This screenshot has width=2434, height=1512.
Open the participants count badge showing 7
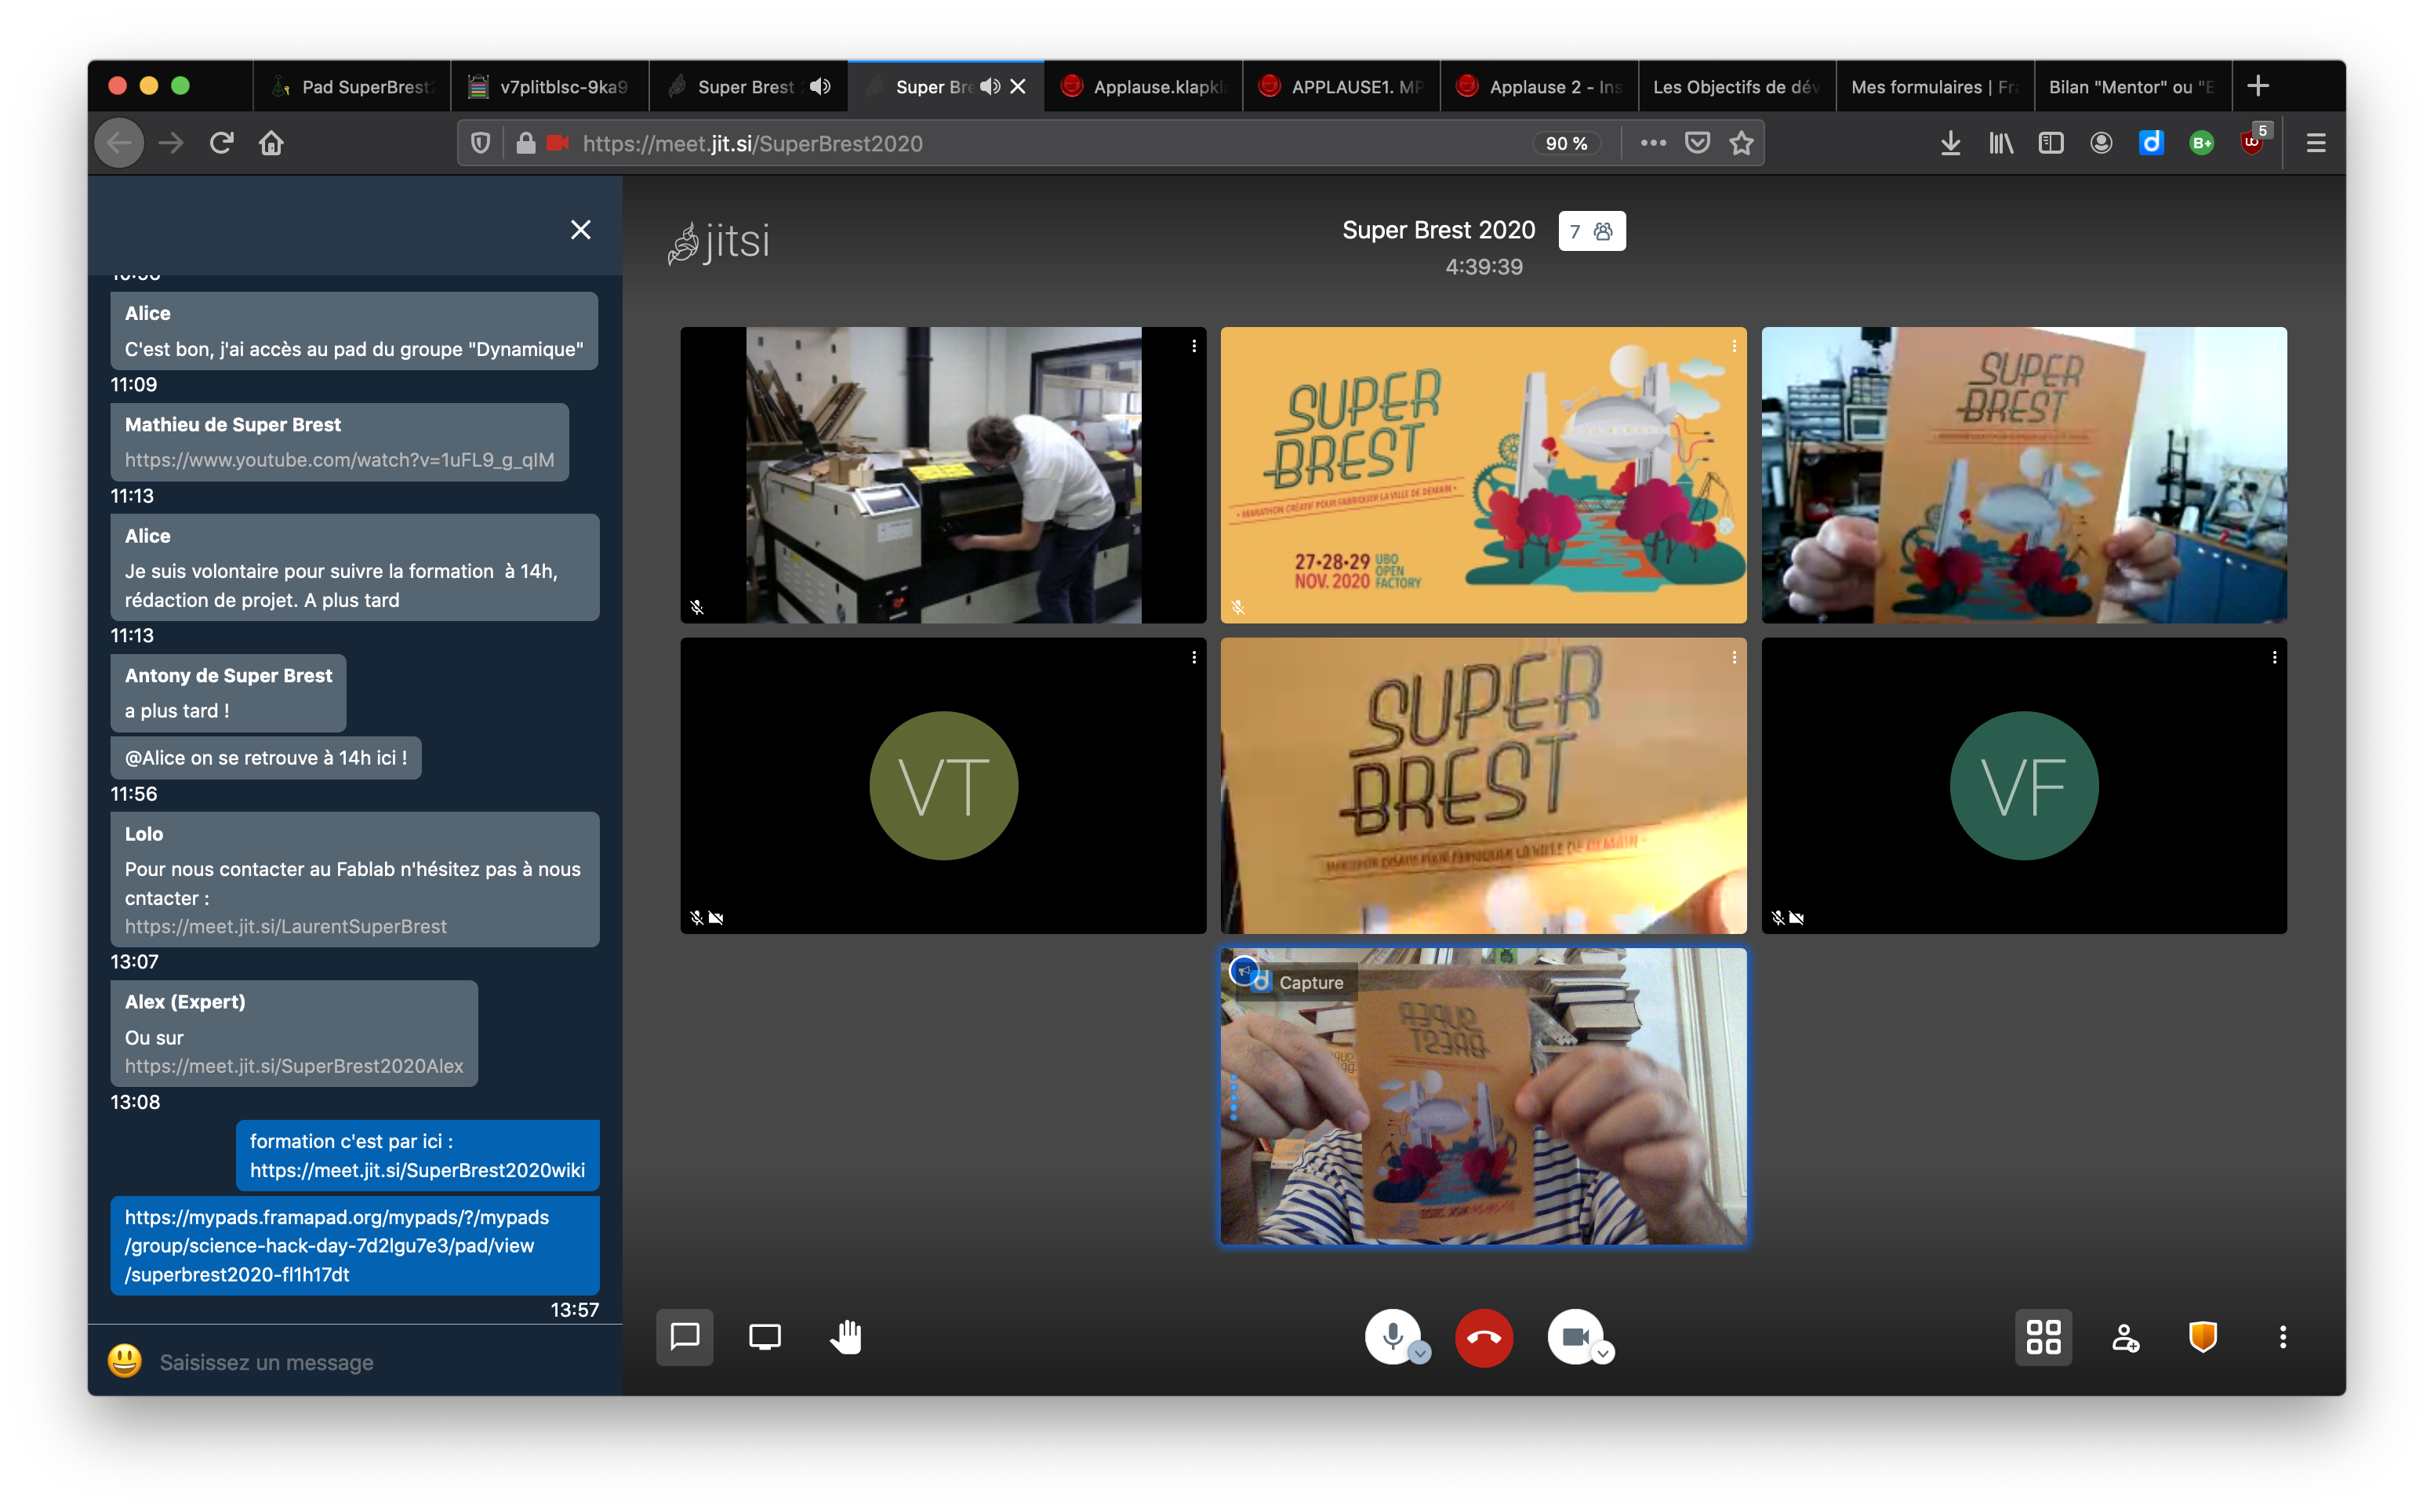[x=1591, y=231]
